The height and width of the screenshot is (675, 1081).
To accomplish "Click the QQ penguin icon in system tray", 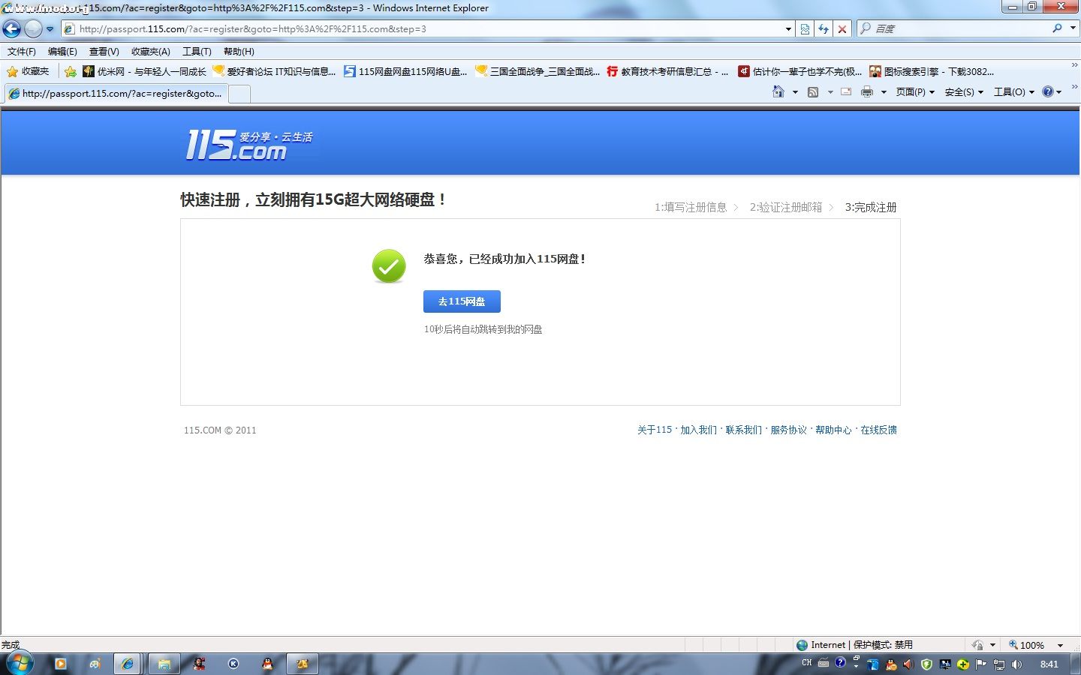I will 890,663.
